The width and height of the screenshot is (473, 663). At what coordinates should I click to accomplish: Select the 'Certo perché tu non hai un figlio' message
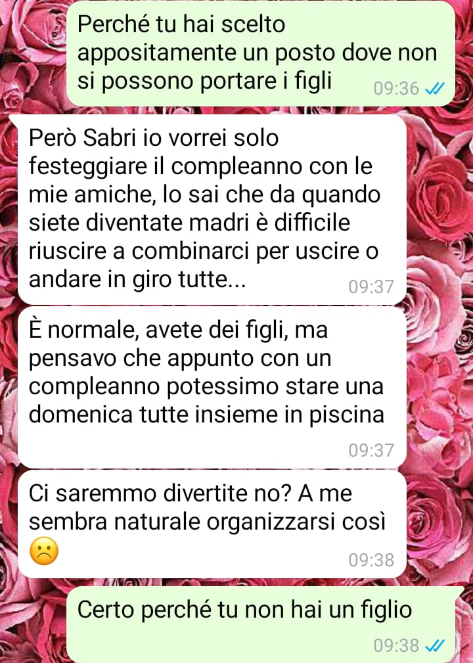[x=260, y=625]
